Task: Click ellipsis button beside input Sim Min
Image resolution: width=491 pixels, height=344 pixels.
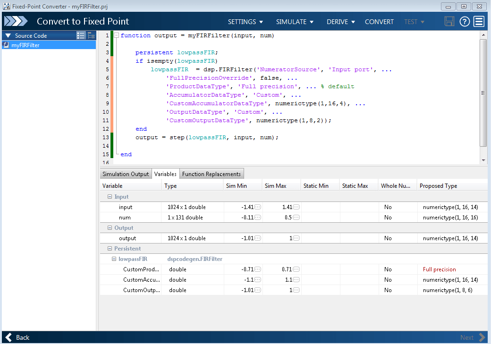Action: (257, 207)
